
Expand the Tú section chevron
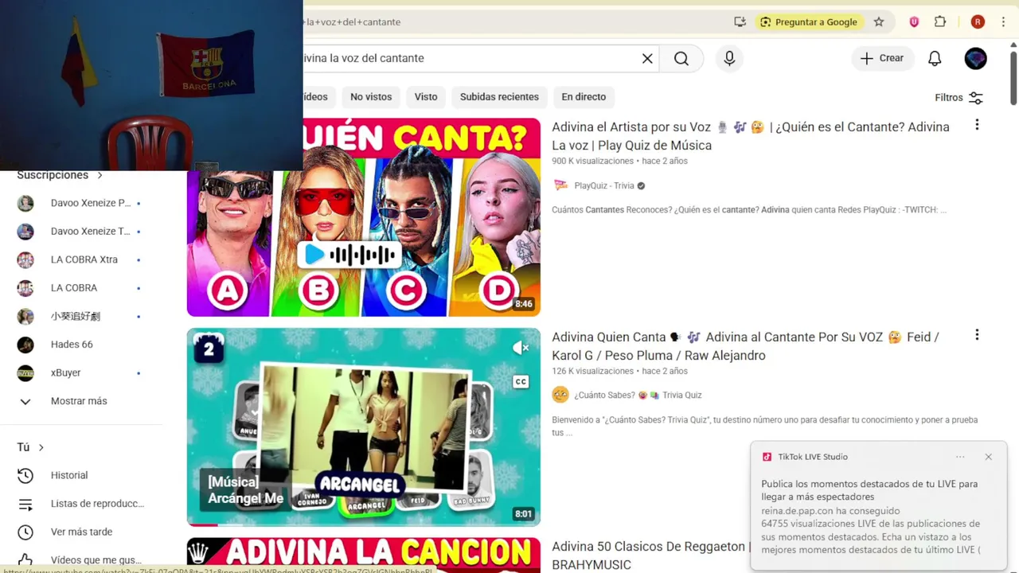(x=41, y=447)
